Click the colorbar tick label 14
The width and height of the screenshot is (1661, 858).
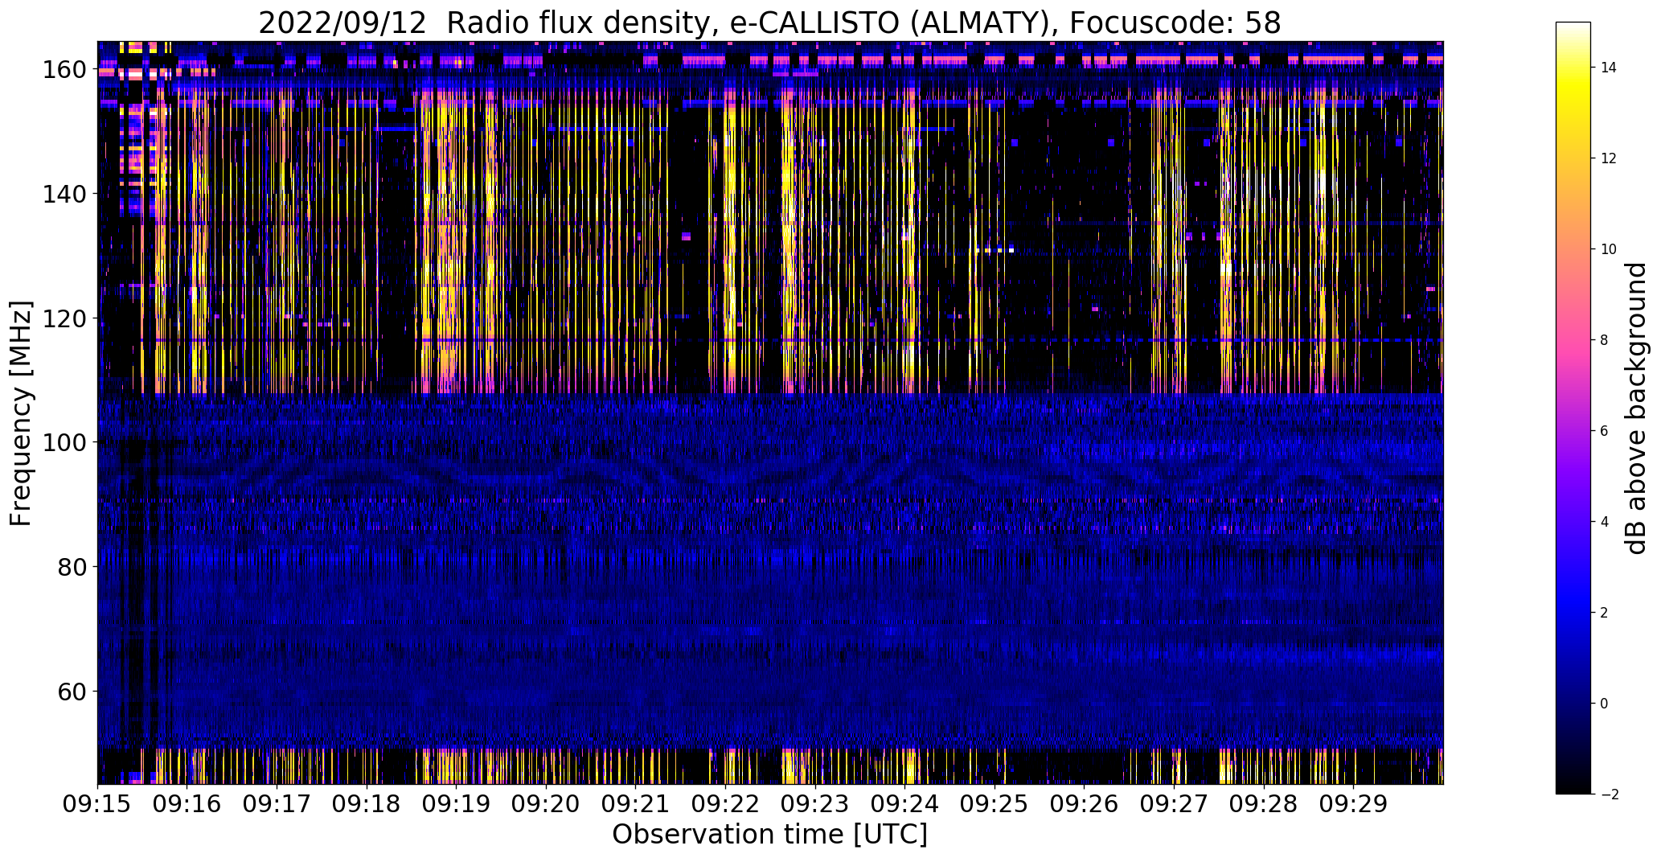click(x=1609, y=68)
